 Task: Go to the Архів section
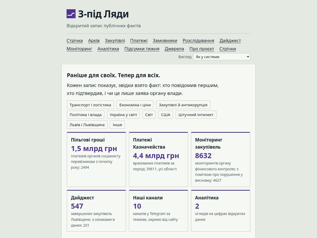tap(94, 40)
